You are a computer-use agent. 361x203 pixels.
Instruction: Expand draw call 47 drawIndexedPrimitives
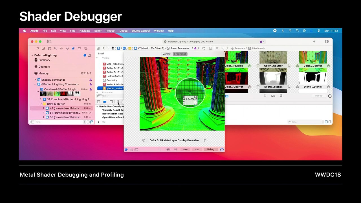tap(43, 108)
